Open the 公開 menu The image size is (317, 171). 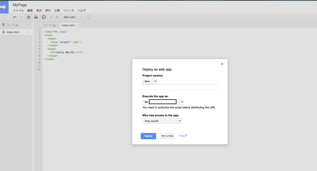[x=57, y=11]
